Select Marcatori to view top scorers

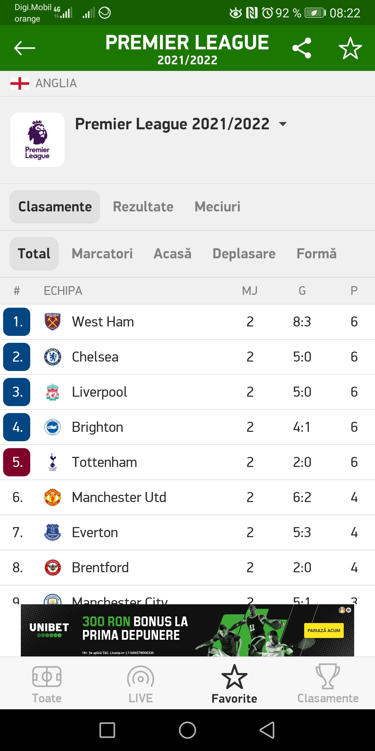(x=102, y=254)
